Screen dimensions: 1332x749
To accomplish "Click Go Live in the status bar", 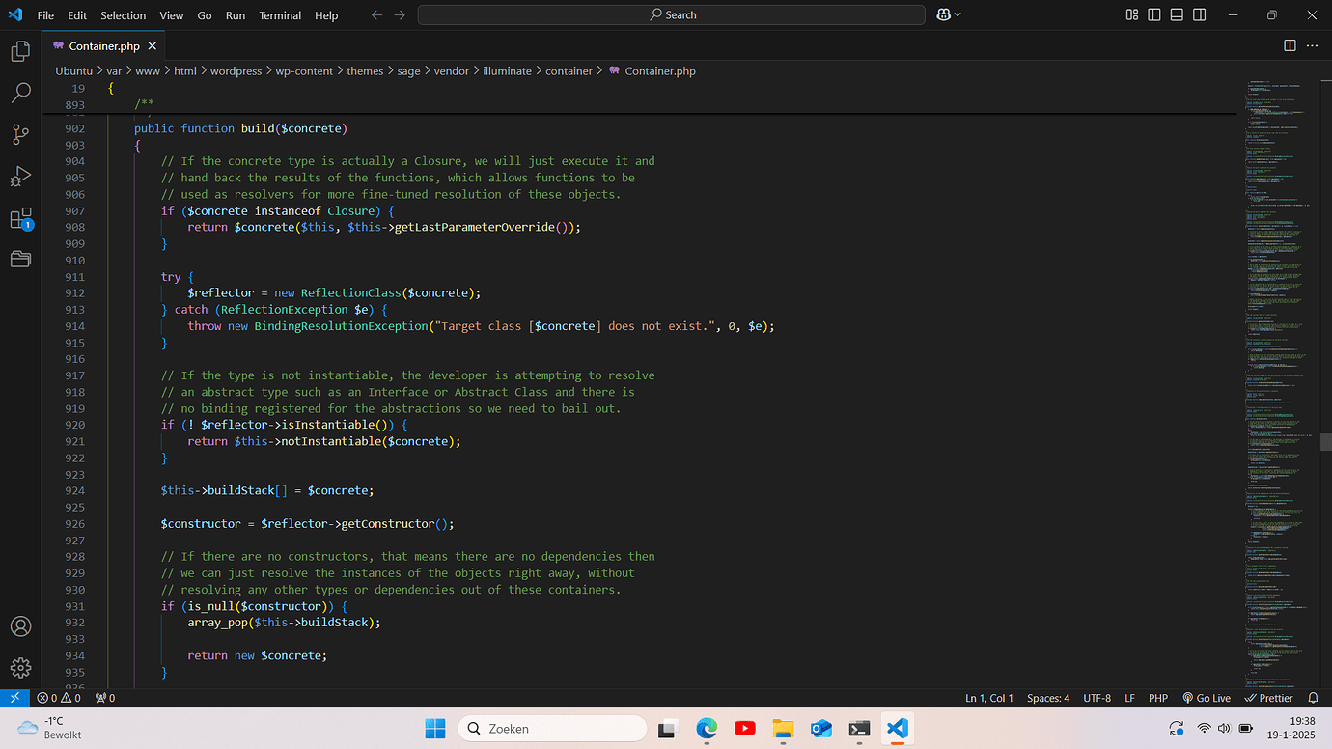I will click(1207, 698).
